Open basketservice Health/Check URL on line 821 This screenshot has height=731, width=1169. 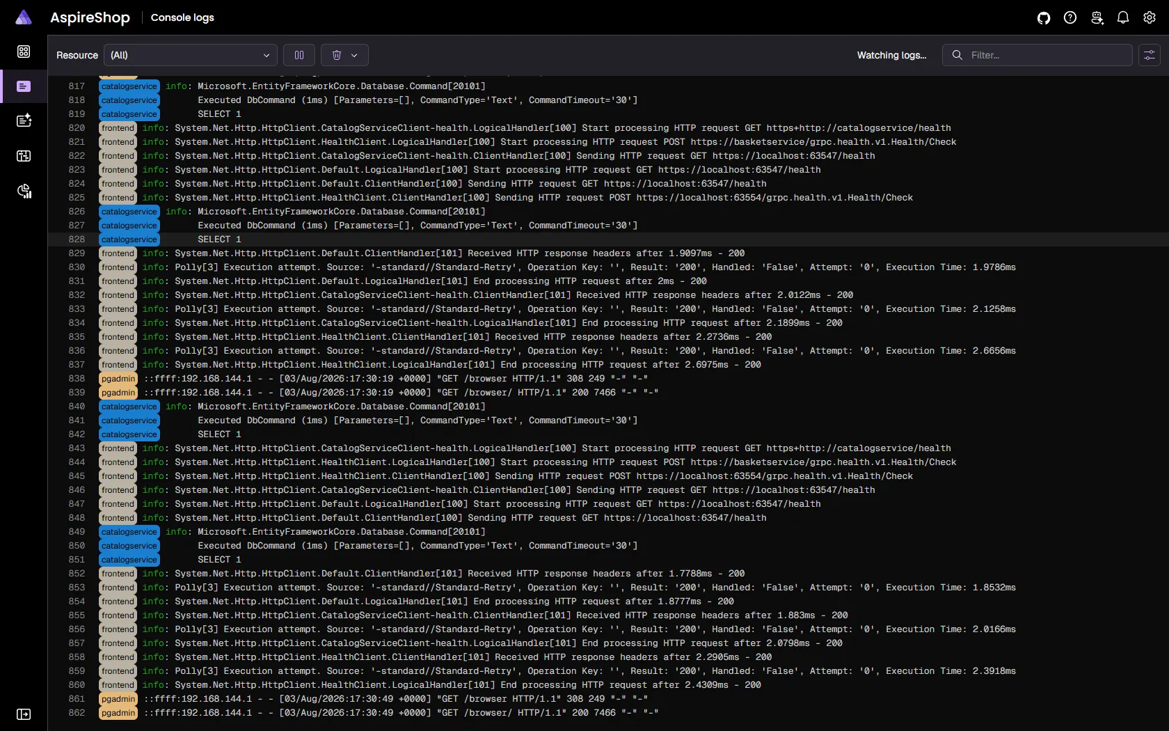824,142
